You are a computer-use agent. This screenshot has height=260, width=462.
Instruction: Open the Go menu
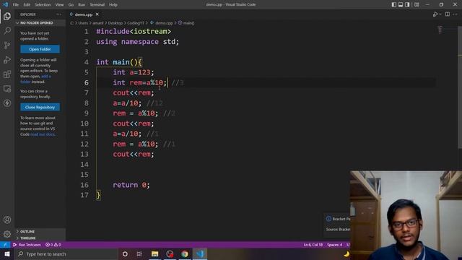[71, 4]
